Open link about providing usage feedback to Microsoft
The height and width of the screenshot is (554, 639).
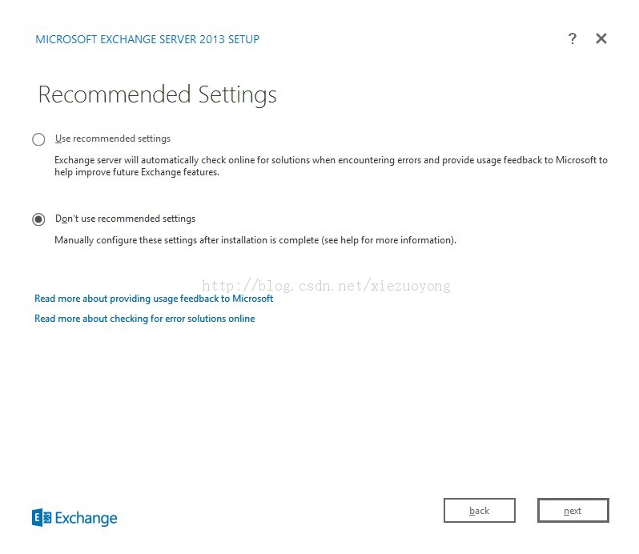(x=154, y=299)
